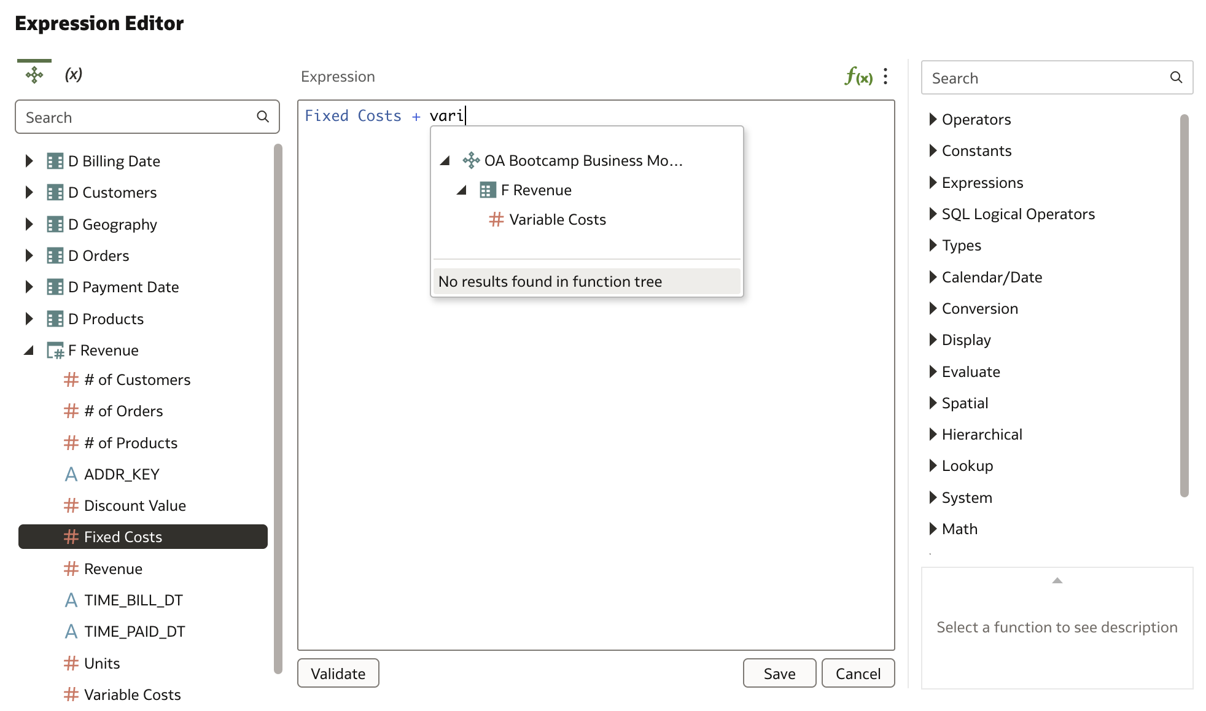Click the hash icon beside Discount Value
1206x711 pixels.
(71, 506)
